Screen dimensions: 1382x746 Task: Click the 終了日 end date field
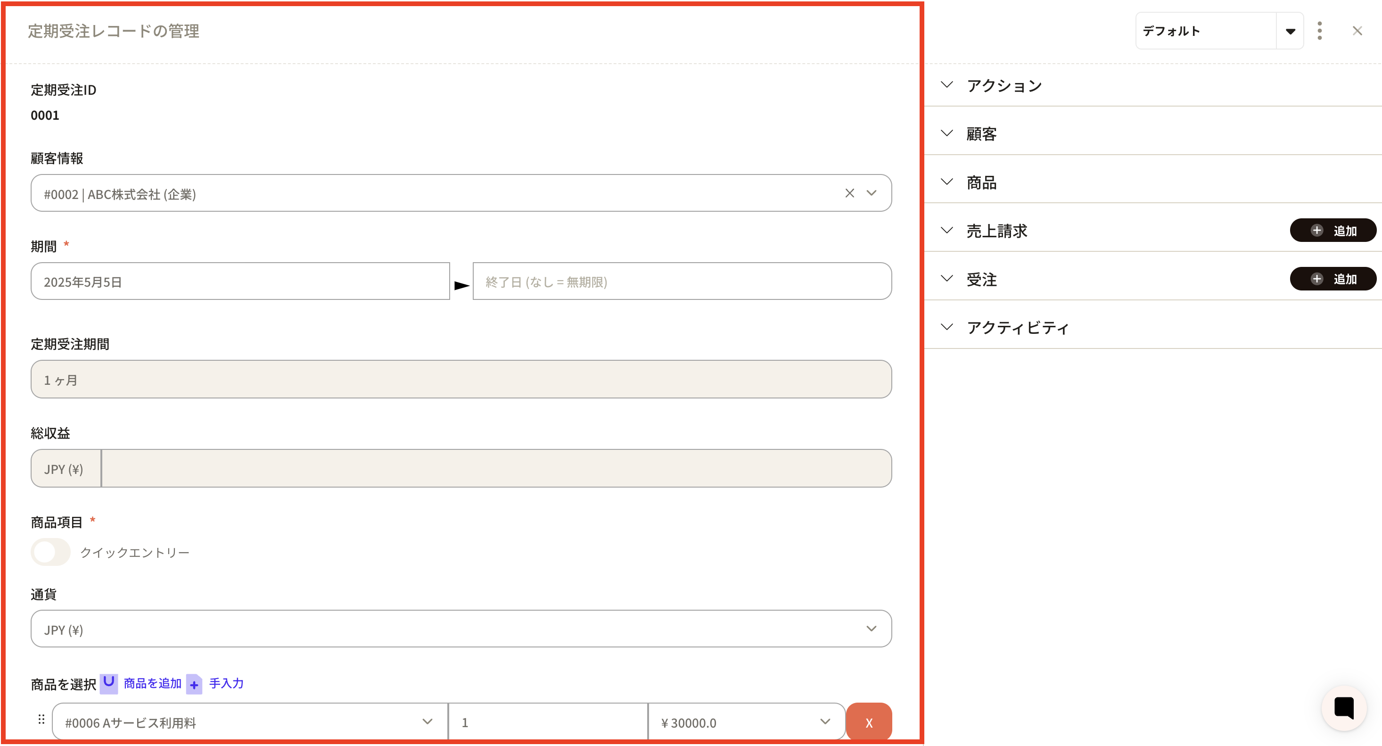coord(682,281)
